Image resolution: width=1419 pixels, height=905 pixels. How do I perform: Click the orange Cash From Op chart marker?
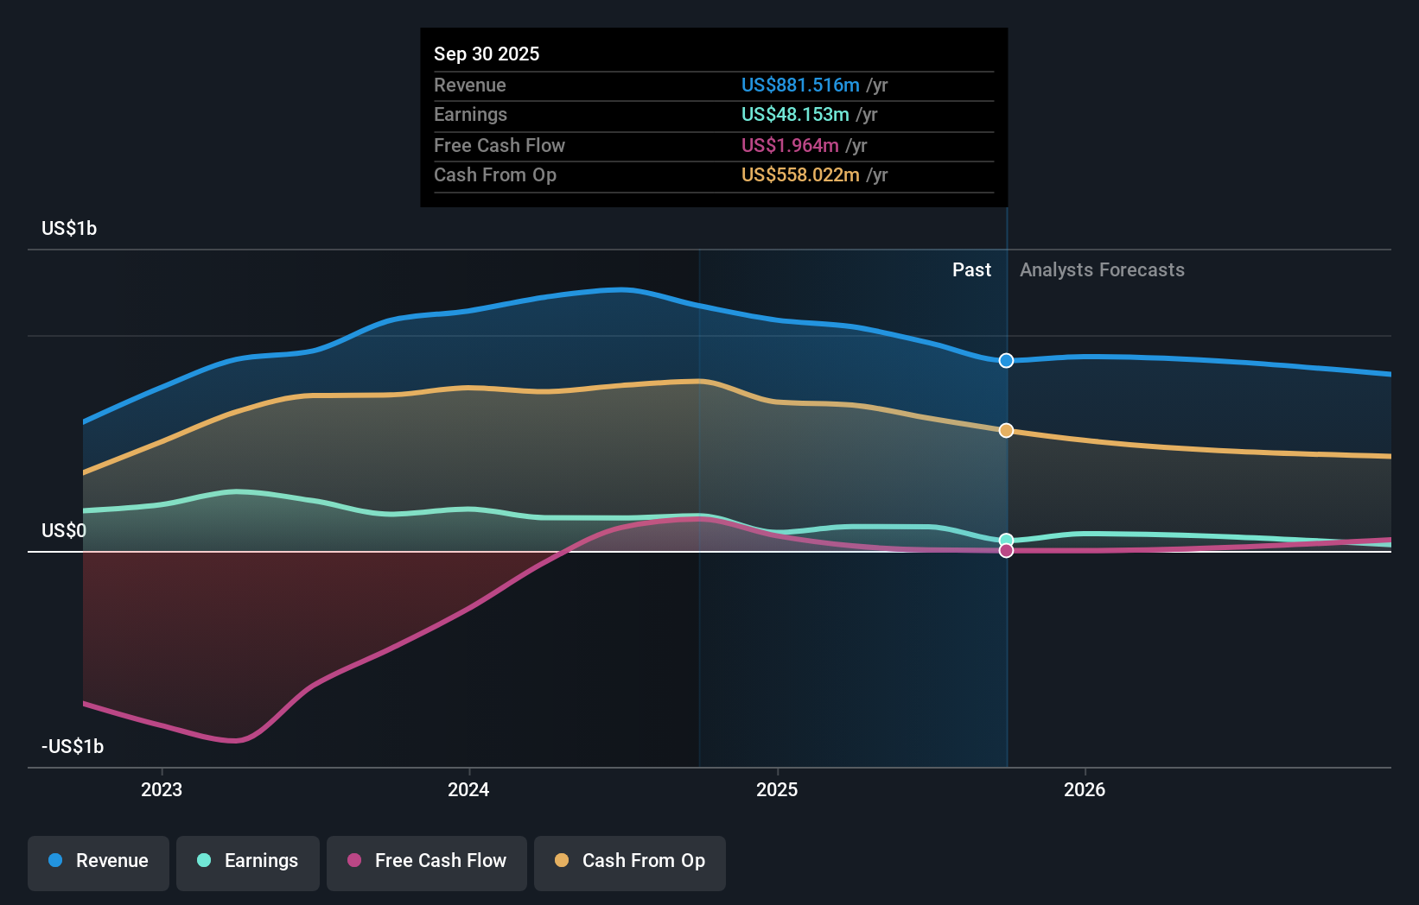point(1005,429)
